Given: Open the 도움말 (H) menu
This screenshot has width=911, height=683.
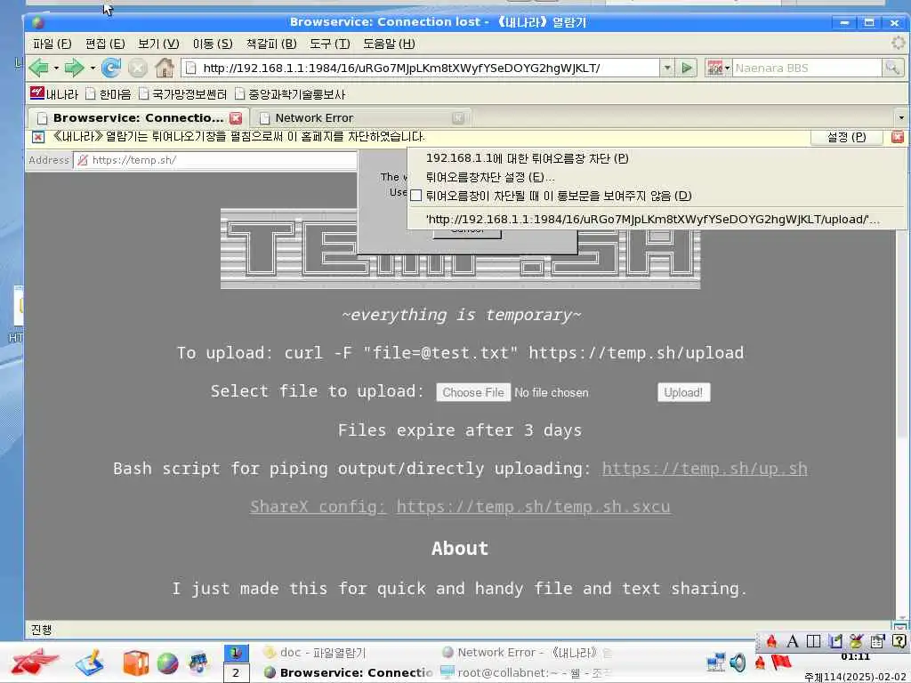Looking at the screenshot, I should pos(389,44).
